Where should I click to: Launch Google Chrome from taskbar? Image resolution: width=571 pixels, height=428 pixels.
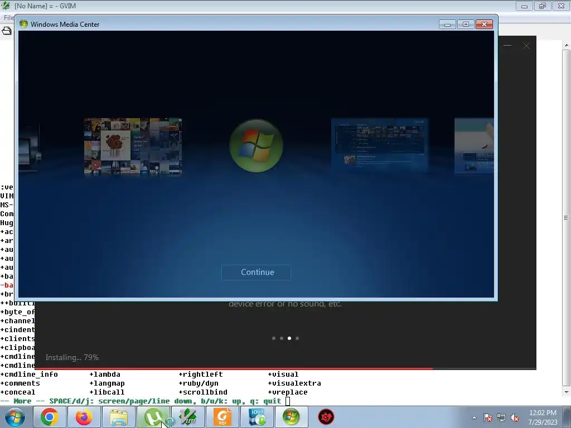(x=50, y=417)
